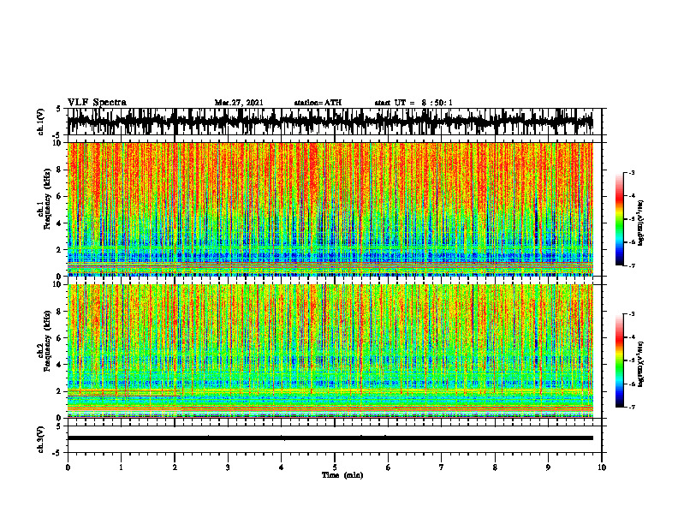Click the flat ch.3 voltage trace
This screenshot has height=524, width=678.
coord(330,438)
